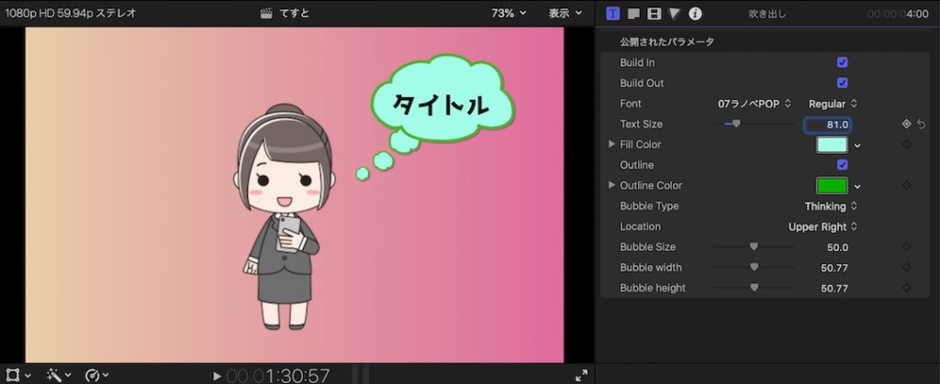Toggle the Build Out checkbox

coord(843,82)
